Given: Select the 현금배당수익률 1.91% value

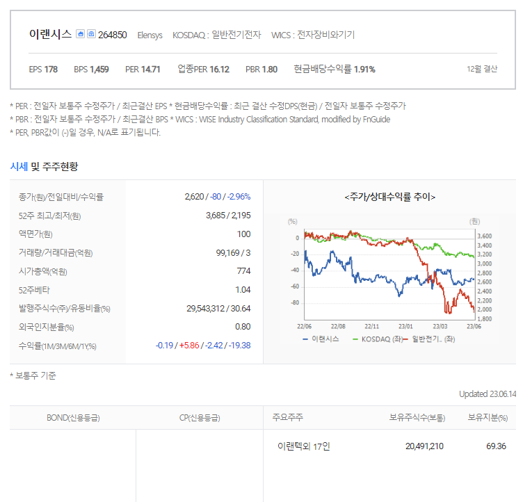Looking at the screenshot, I should (x=335, y=70).
